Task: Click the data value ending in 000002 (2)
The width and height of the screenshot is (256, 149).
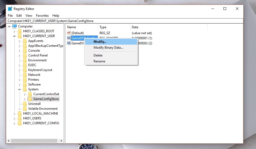Action: tap(145, 43)
